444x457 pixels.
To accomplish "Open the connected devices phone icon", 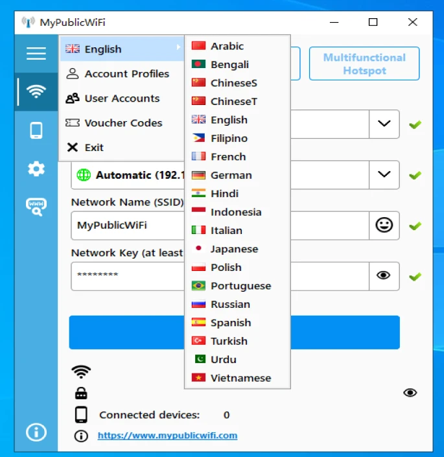I will (36, 130).
